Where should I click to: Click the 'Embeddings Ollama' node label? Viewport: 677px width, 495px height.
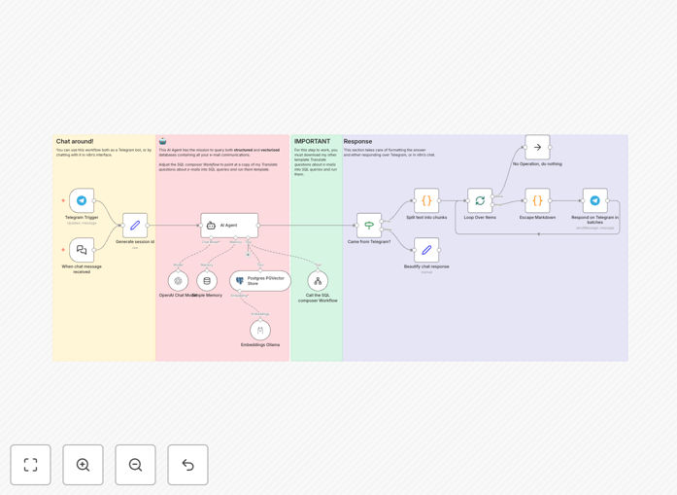[x=260, y=345]
